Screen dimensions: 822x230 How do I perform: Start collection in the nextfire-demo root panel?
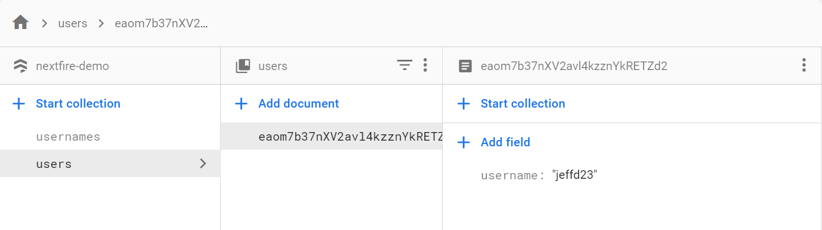pos(78,104)
